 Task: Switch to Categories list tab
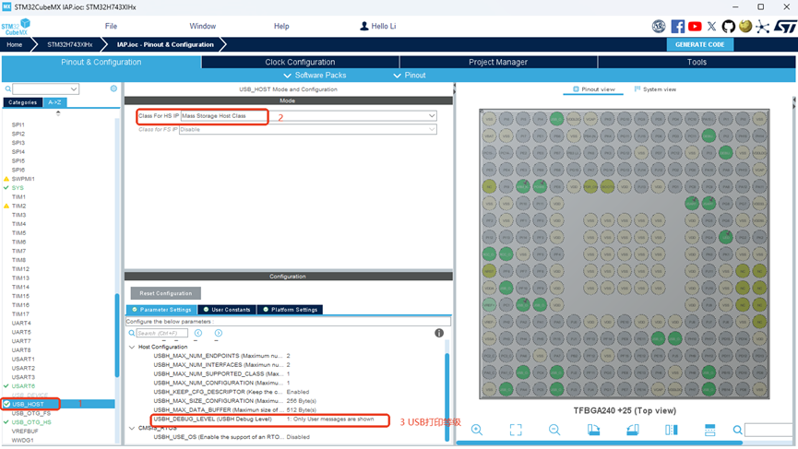[x=22, y=102]
